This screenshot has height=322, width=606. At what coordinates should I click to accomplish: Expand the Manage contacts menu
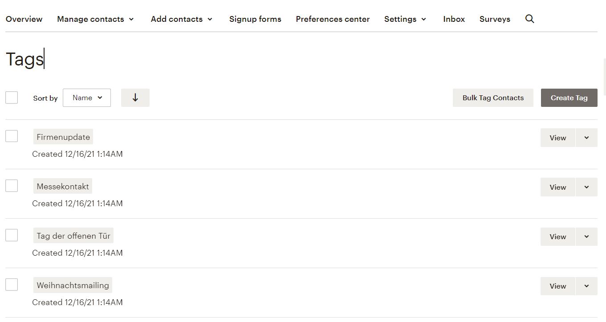[x=95, y=19]
